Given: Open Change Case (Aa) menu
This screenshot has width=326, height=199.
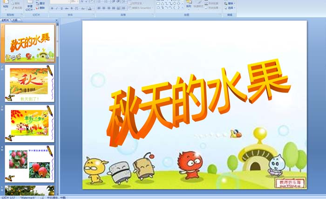Looking at the screenshot, I should pos(83,8).
